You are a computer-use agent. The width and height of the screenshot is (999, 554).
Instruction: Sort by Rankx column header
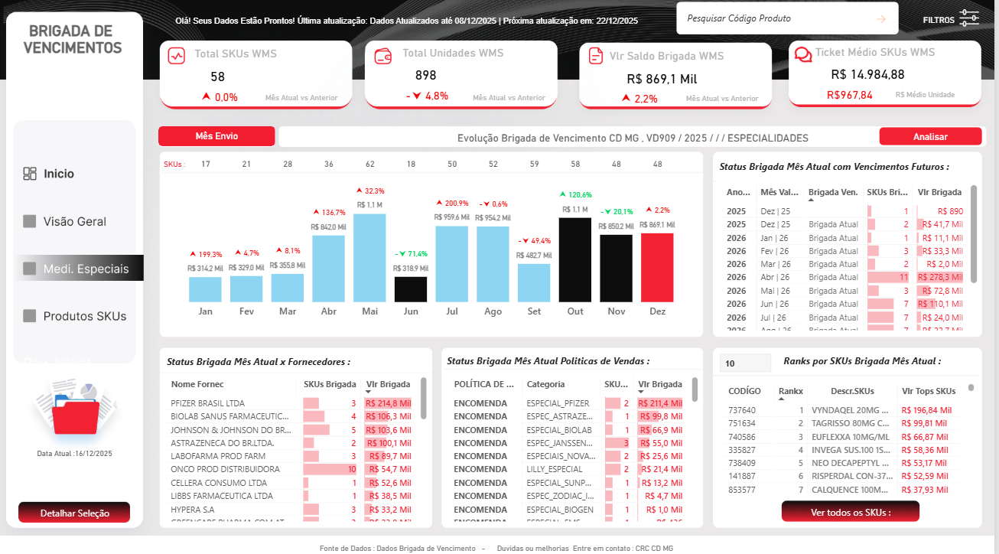[790, 391]
